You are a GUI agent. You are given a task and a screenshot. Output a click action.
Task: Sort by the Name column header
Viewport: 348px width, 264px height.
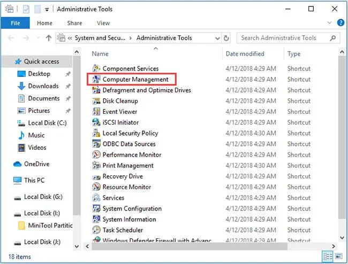coord(100,54)
